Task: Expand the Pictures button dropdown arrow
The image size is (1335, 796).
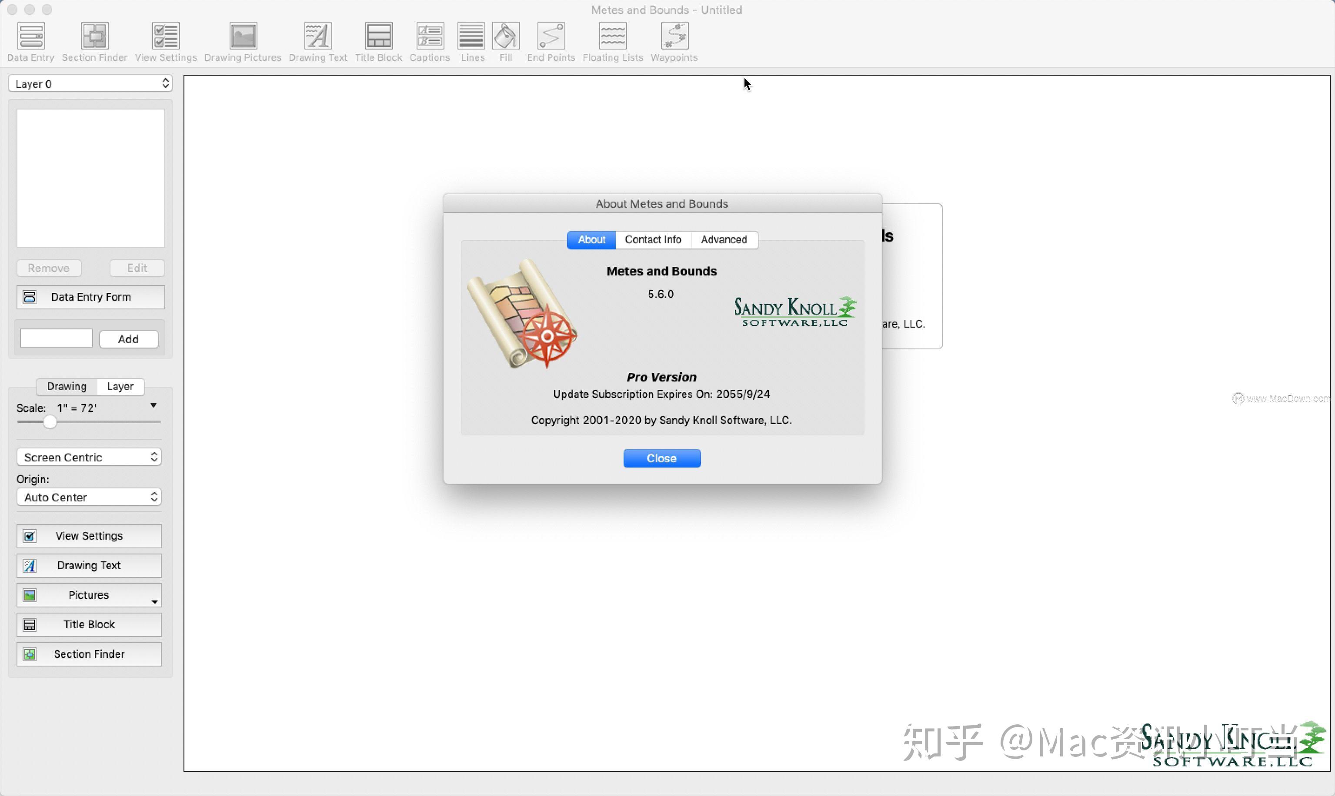Action: pos(155,602)
